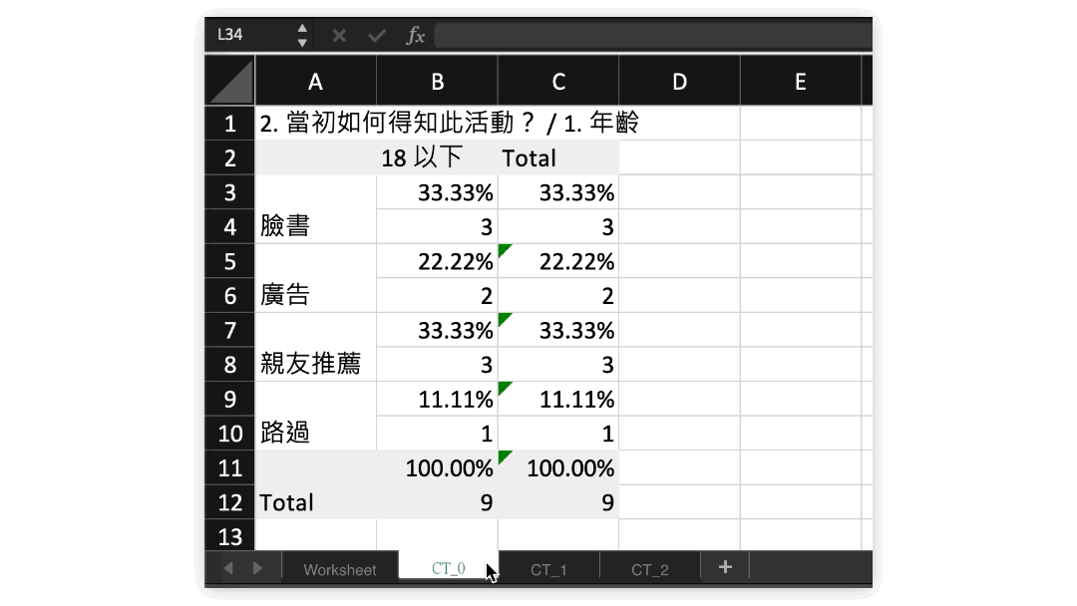The image size is (1077, 606).
Task: Select row 12 header
Action: (230, 502)
